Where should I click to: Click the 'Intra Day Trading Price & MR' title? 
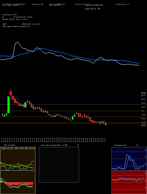(54, 145)
